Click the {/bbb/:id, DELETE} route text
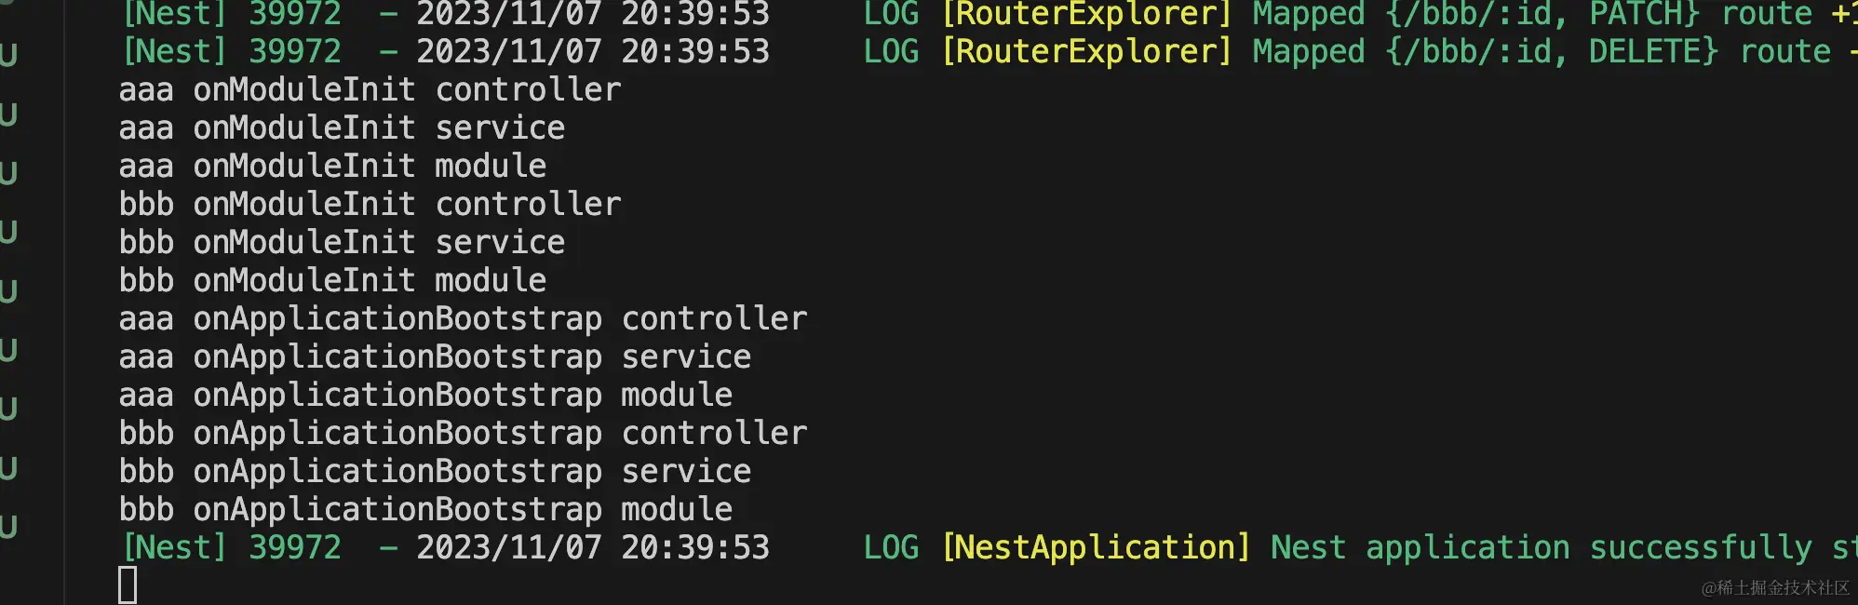 (1552, 52)
